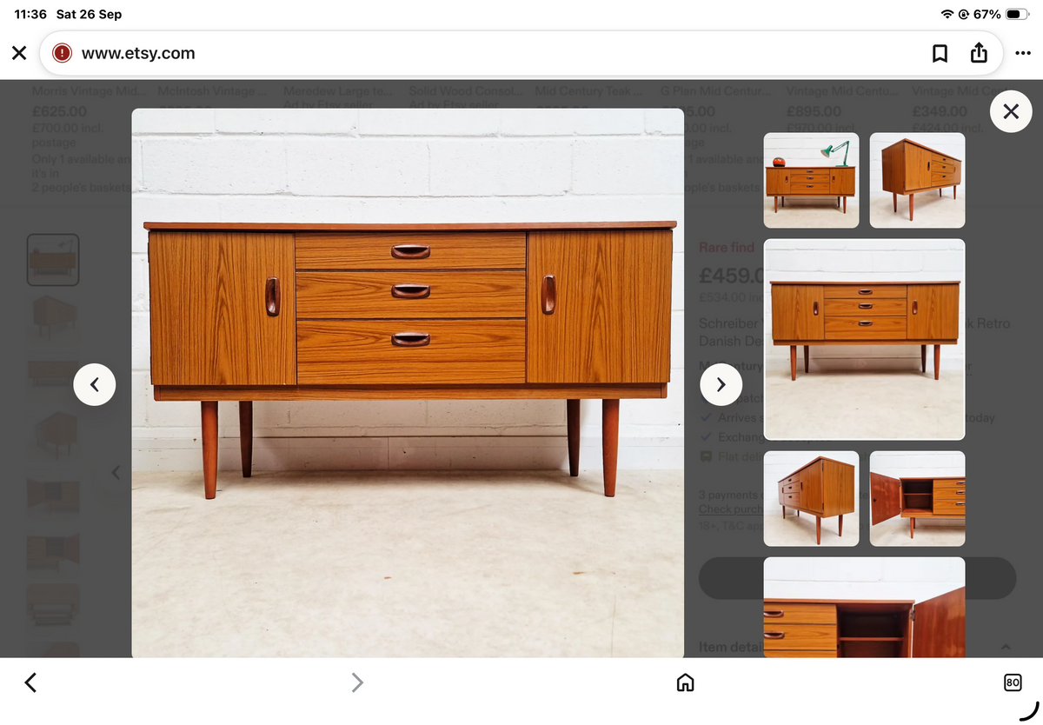Image resolution: width=1043 pixels, height=725 pixels.
Task: Open the browser three-dot menu
Action: coord(1022,53)
